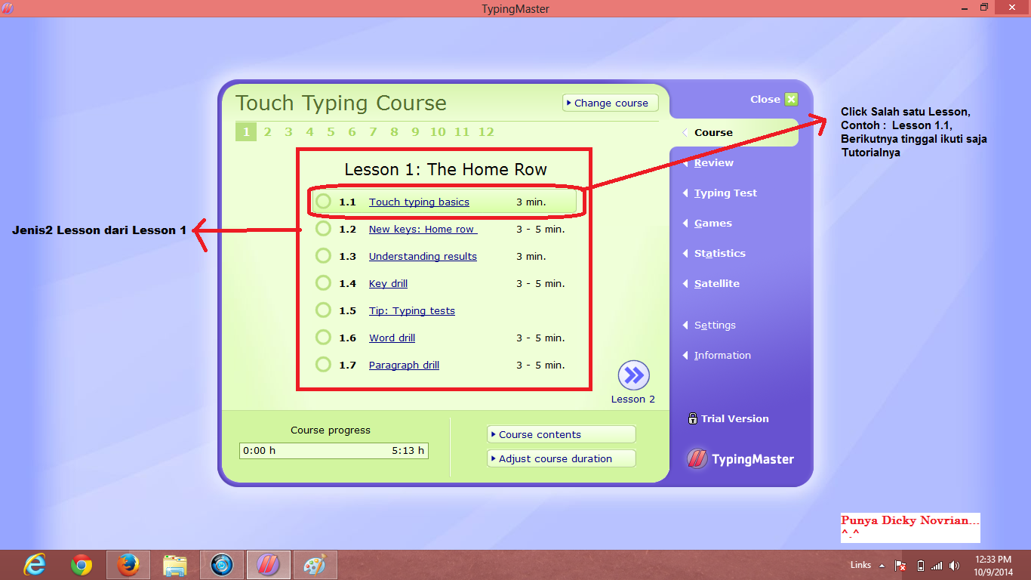This screenshot has width=1031, height=580.
Task: Open File Explorer from the taskbar
Action: click(175, 564)
